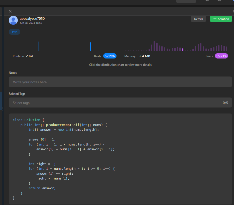Select the Java language tag
The height and width of the screenshot is (205, 234).
coord(15,32)
